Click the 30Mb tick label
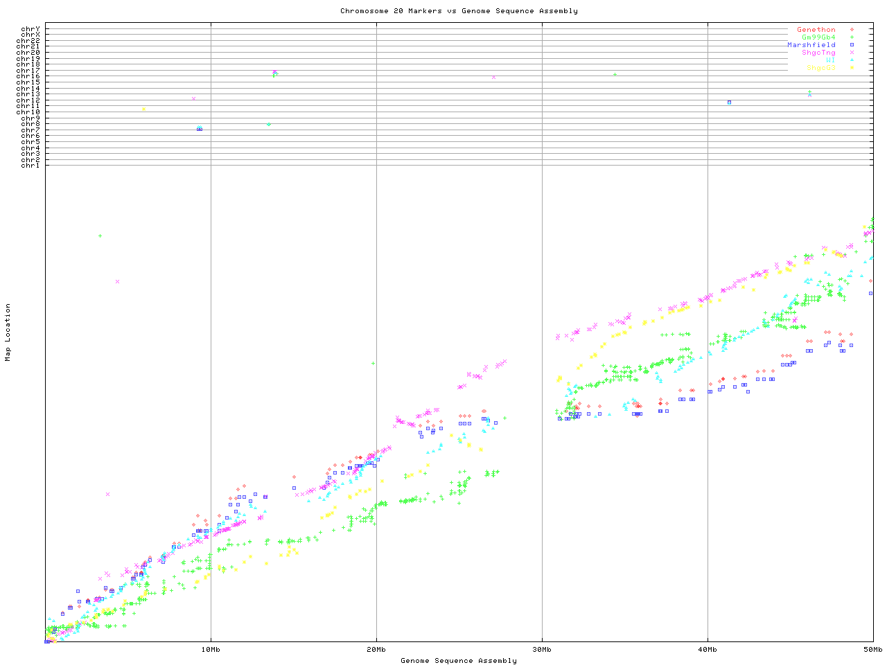 pyautogui.click(x=542, y=650)
